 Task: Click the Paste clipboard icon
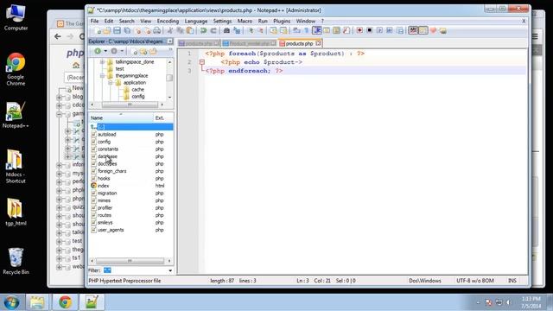pos(190,31)
